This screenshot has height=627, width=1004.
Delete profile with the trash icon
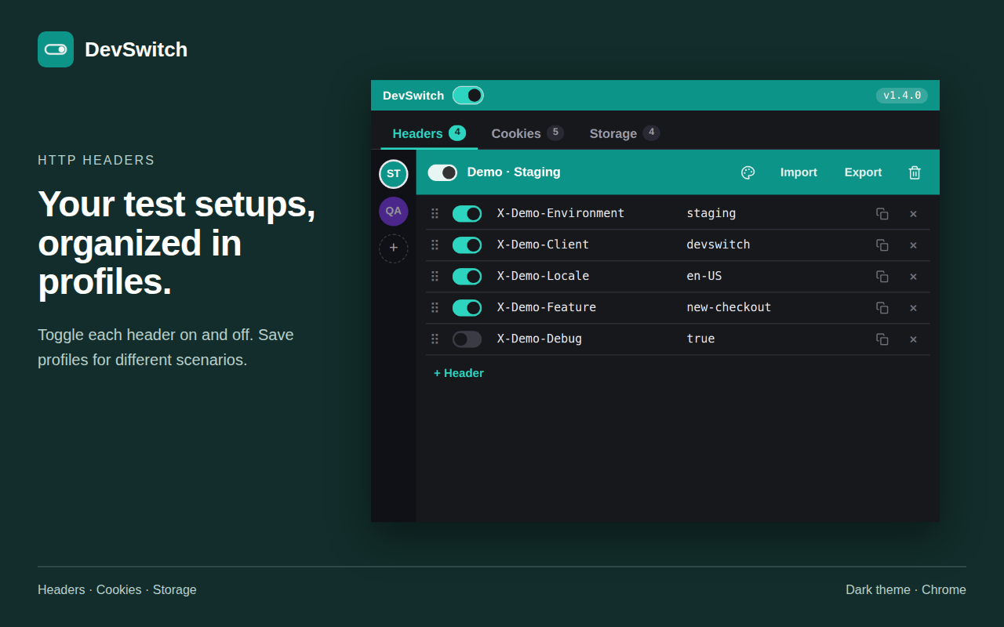pos(915,172)
